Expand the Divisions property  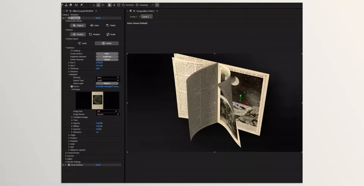(69, 72)
